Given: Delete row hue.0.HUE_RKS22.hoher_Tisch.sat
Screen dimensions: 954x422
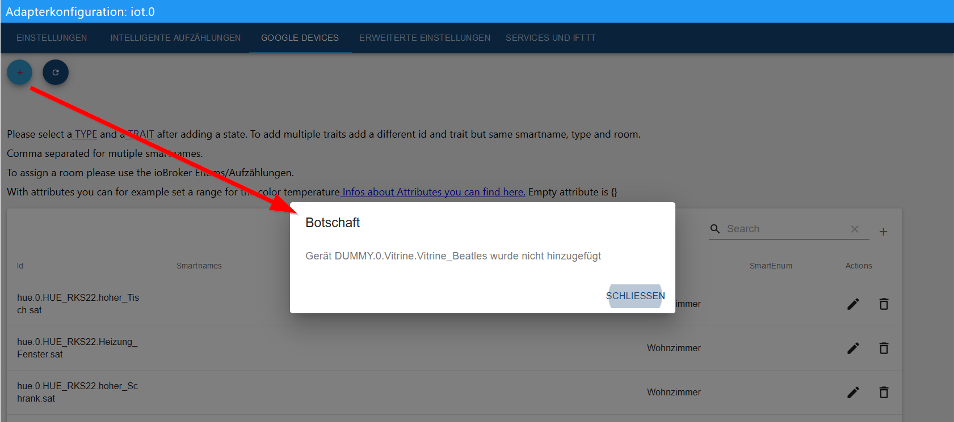Looking at the screenshot, I should tap(884, 304).
